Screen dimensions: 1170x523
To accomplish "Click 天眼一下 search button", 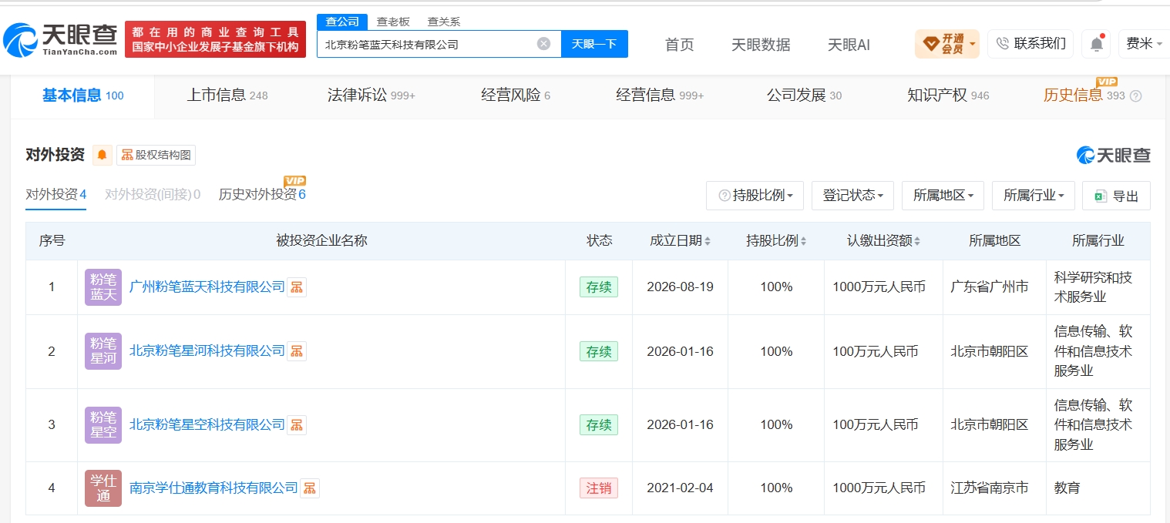I will [x=594, y=44].
